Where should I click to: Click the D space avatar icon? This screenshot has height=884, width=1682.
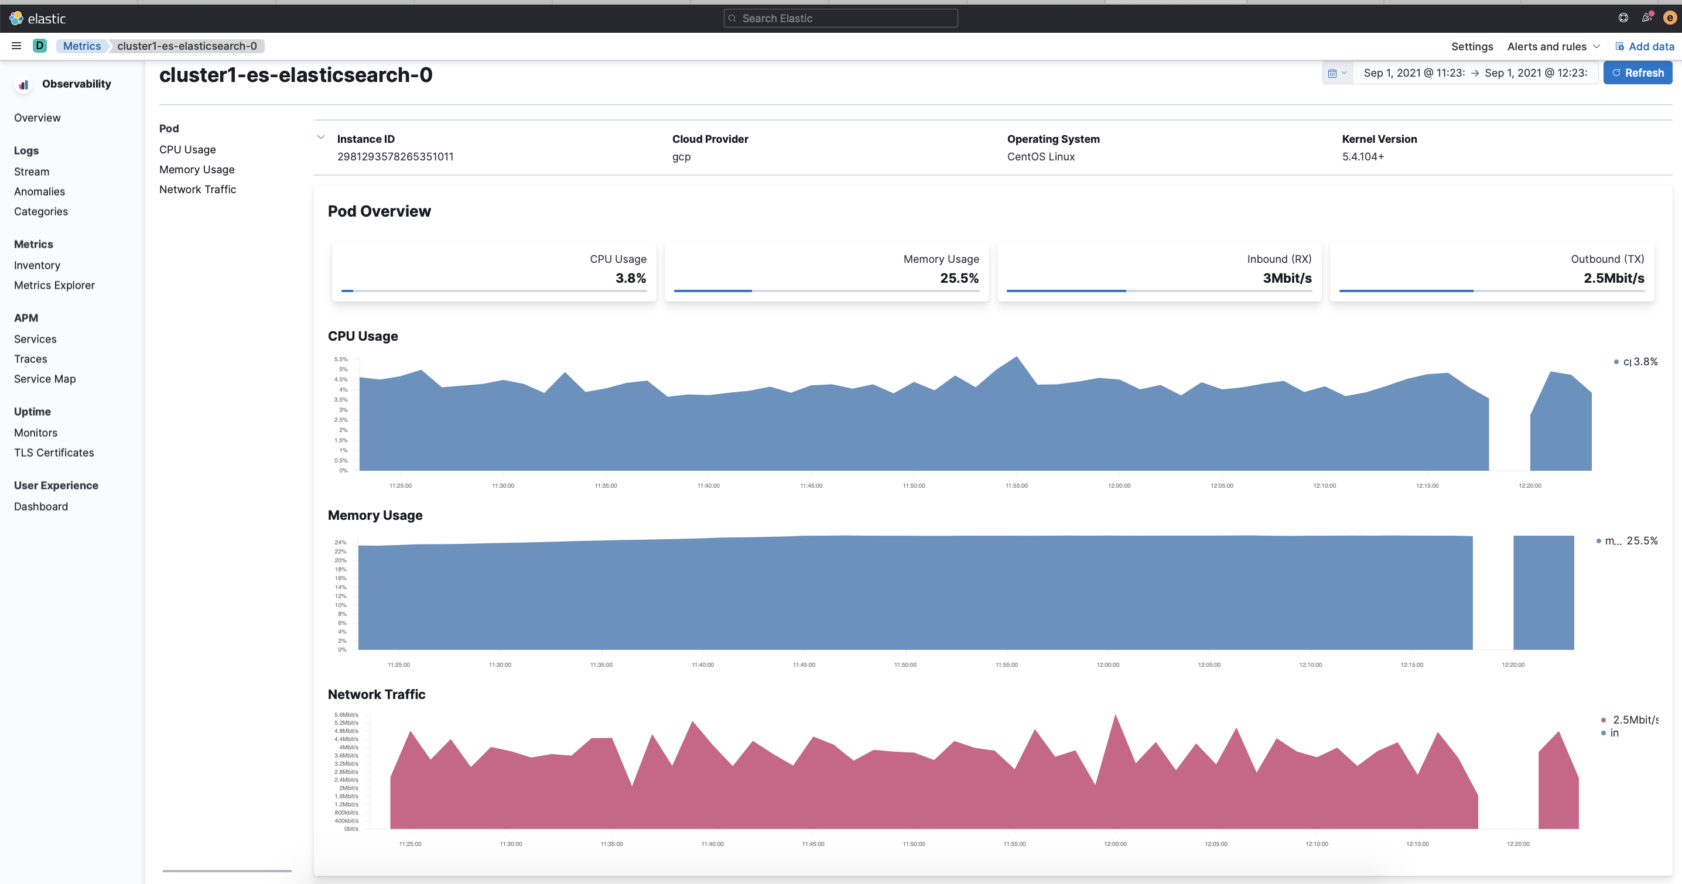pos(40,46)
